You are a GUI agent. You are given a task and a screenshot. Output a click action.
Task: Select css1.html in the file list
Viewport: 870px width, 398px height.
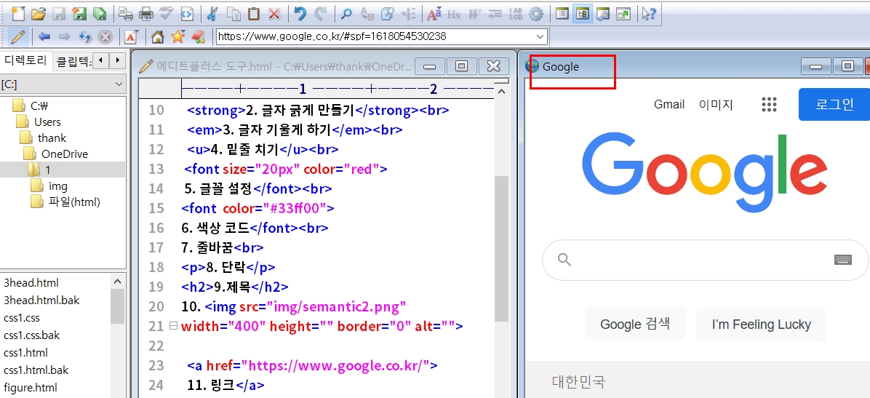click(25, 352)
